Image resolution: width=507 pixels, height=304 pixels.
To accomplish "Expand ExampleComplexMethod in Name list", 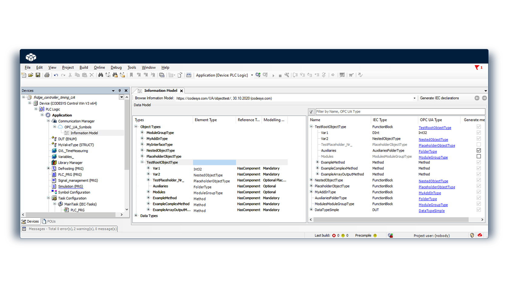I will 317,168.
